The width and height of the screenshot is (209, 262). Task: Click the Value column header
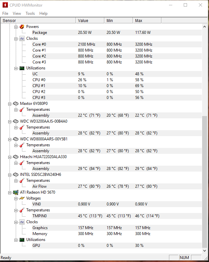coord(90,21)
